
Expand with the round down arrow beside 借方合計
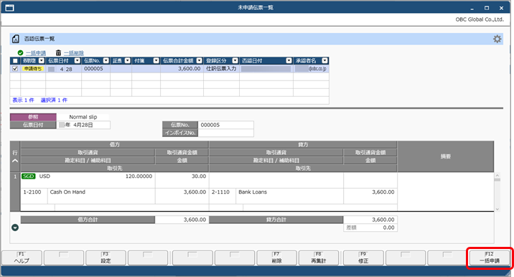[x=15, y=227]
